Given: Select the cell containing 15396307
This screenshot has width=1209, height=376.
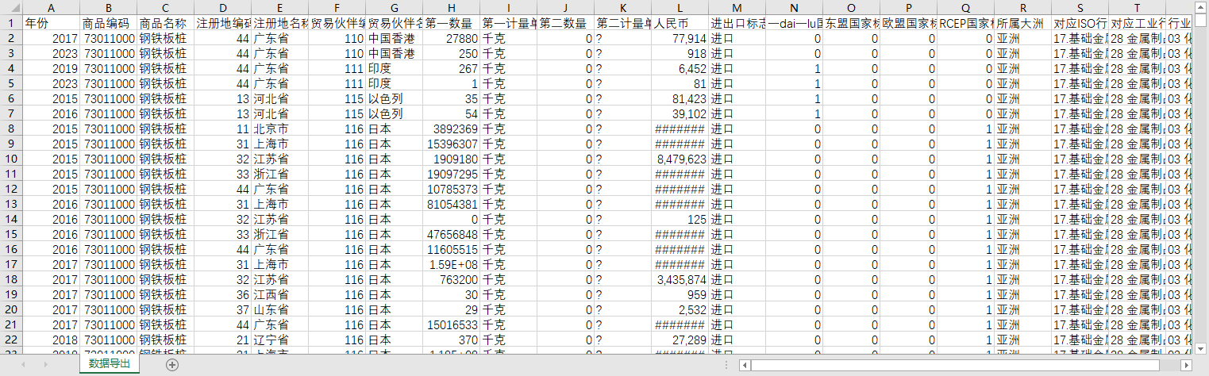Looking at the screenshot, I should tap(451, 144).
